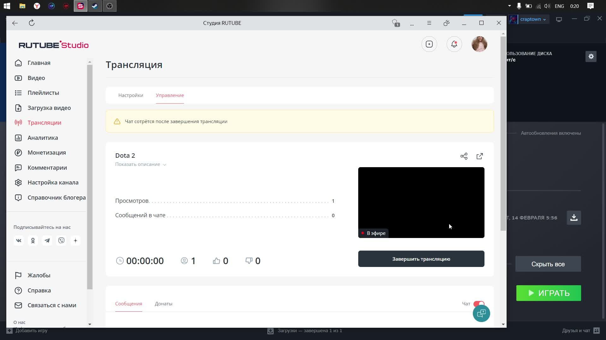Click the add video plus icon

point(429,44)
